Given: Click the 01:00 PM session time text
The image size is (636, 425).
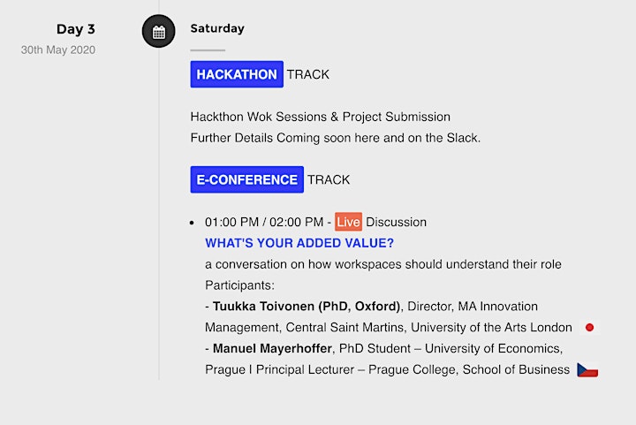Looking at the screenshot, I should tap(231, 223).
